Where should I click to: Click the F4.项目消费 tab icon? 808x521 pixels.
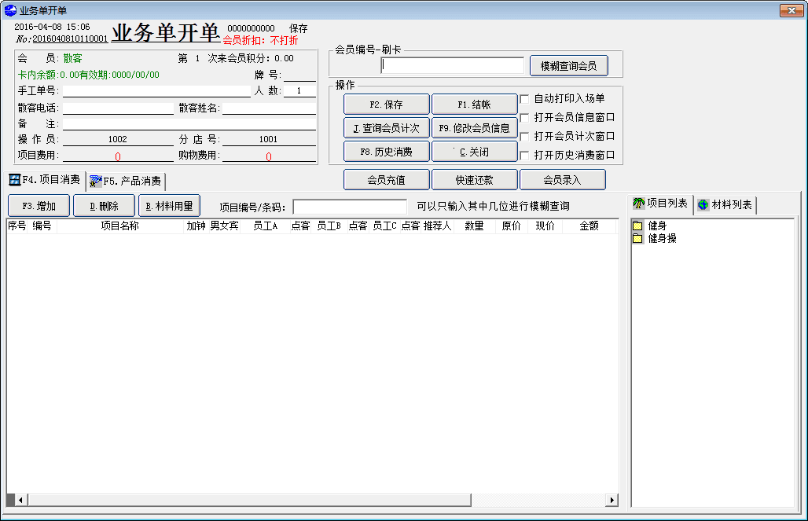click(14, 180)
